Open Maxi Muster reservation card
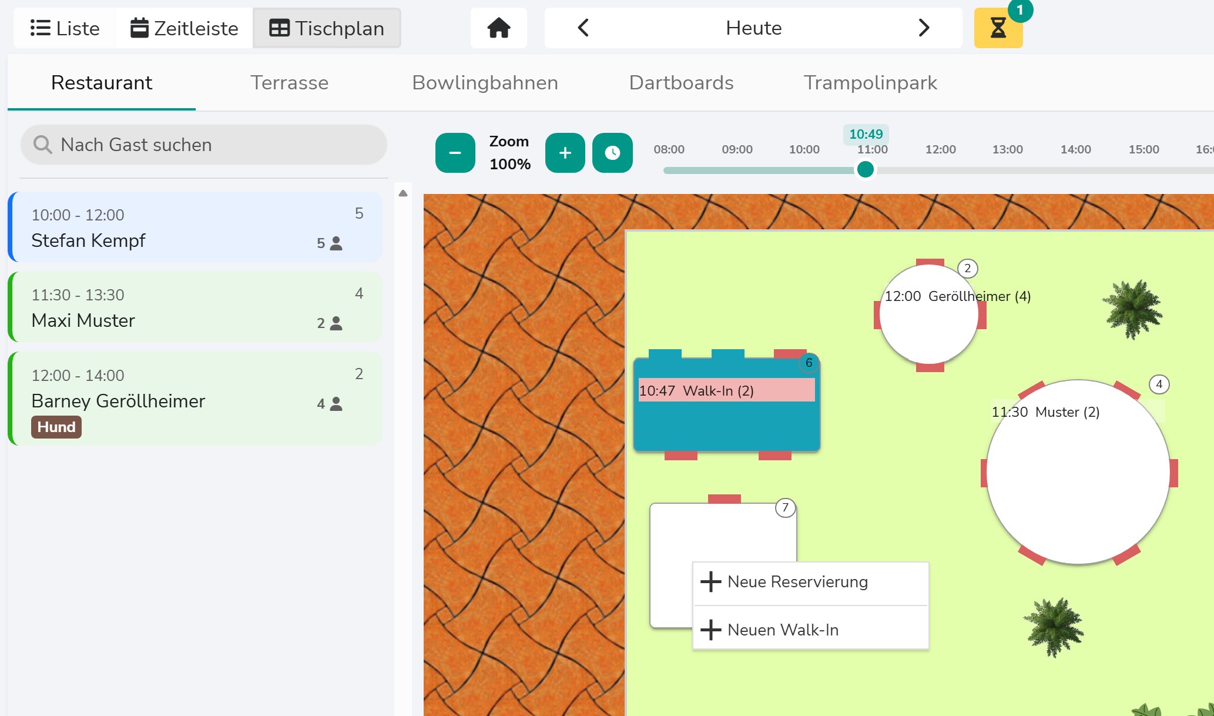 click(x=195, y=307)
